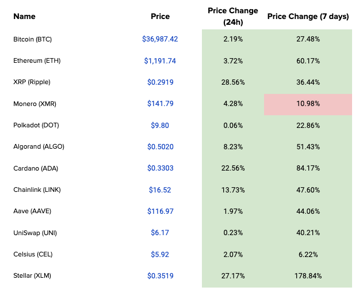
Task: Click the XRP price $0.2919
Action: pos(160,82)
